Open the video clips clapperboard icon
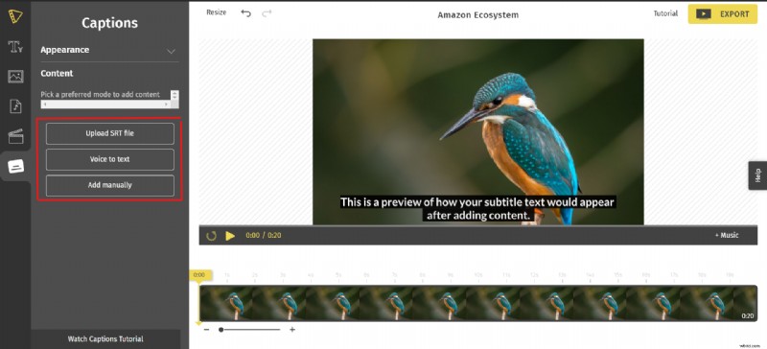 (x=15, y=136)
